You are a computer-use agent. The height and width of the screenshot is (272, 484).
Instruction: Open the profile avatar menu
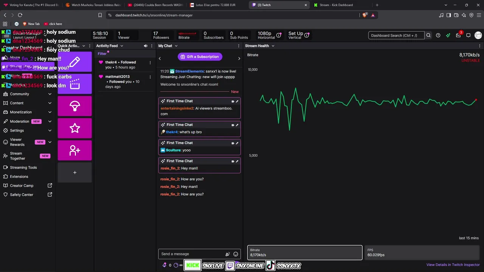[478, 36]
